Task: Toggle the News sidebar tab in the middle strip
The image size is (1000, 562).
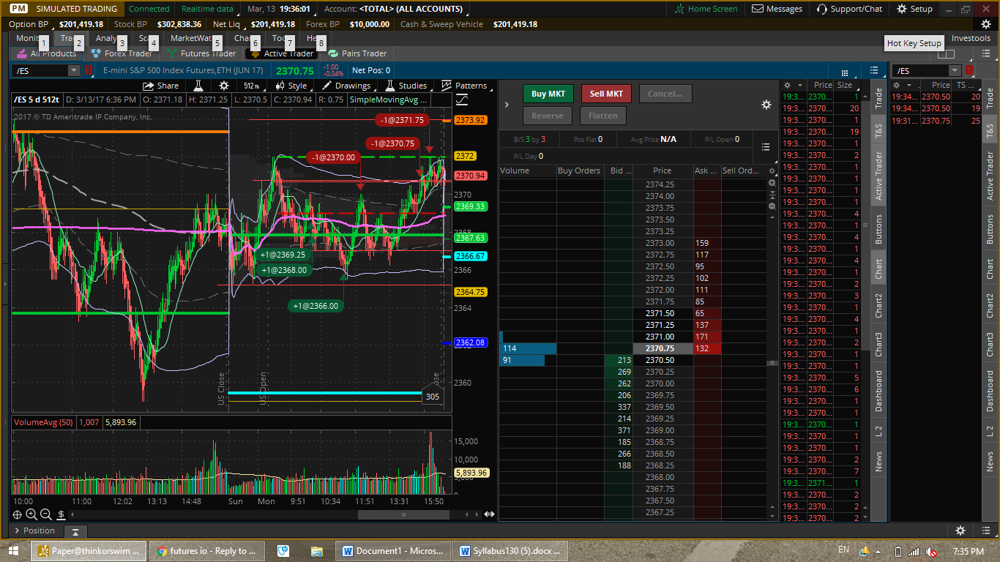Action: [878, 461]
